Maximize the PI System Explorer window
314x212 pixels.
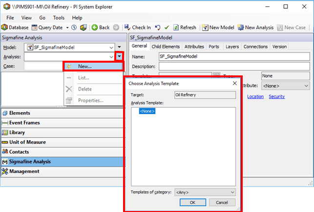[286, 7]
